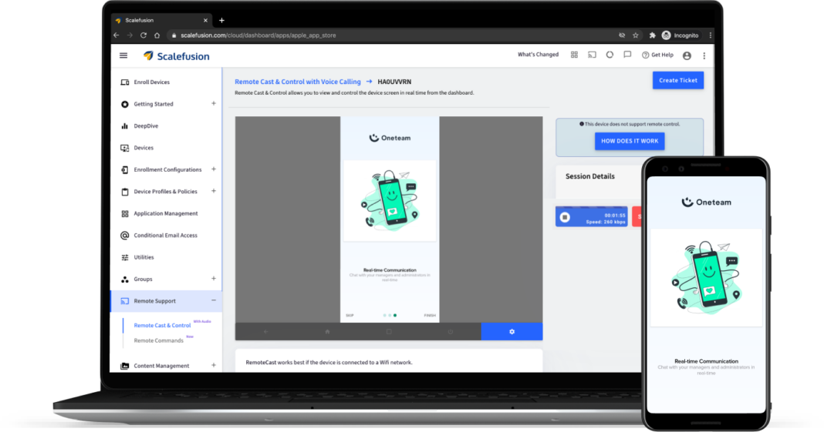Open a new browser tab

point(221,21)
